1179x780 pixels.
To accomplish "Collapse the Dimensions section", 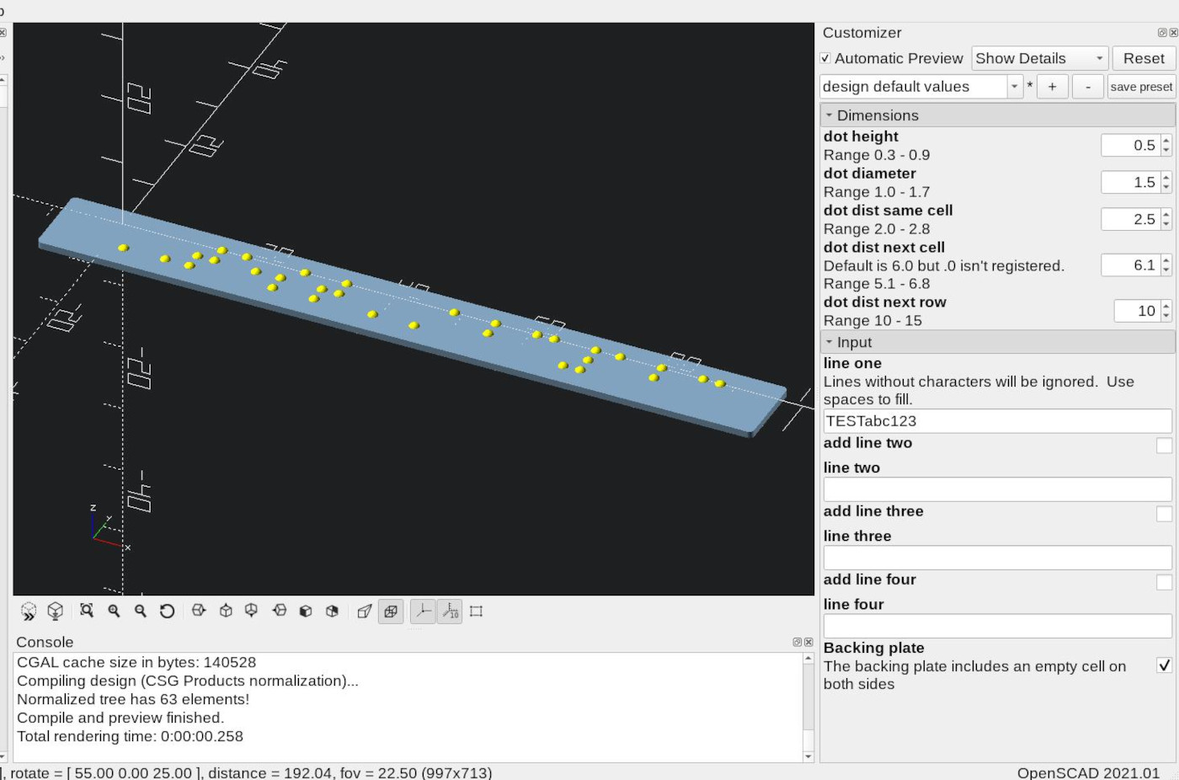I will pyautogui.click(x=830, y=115).
